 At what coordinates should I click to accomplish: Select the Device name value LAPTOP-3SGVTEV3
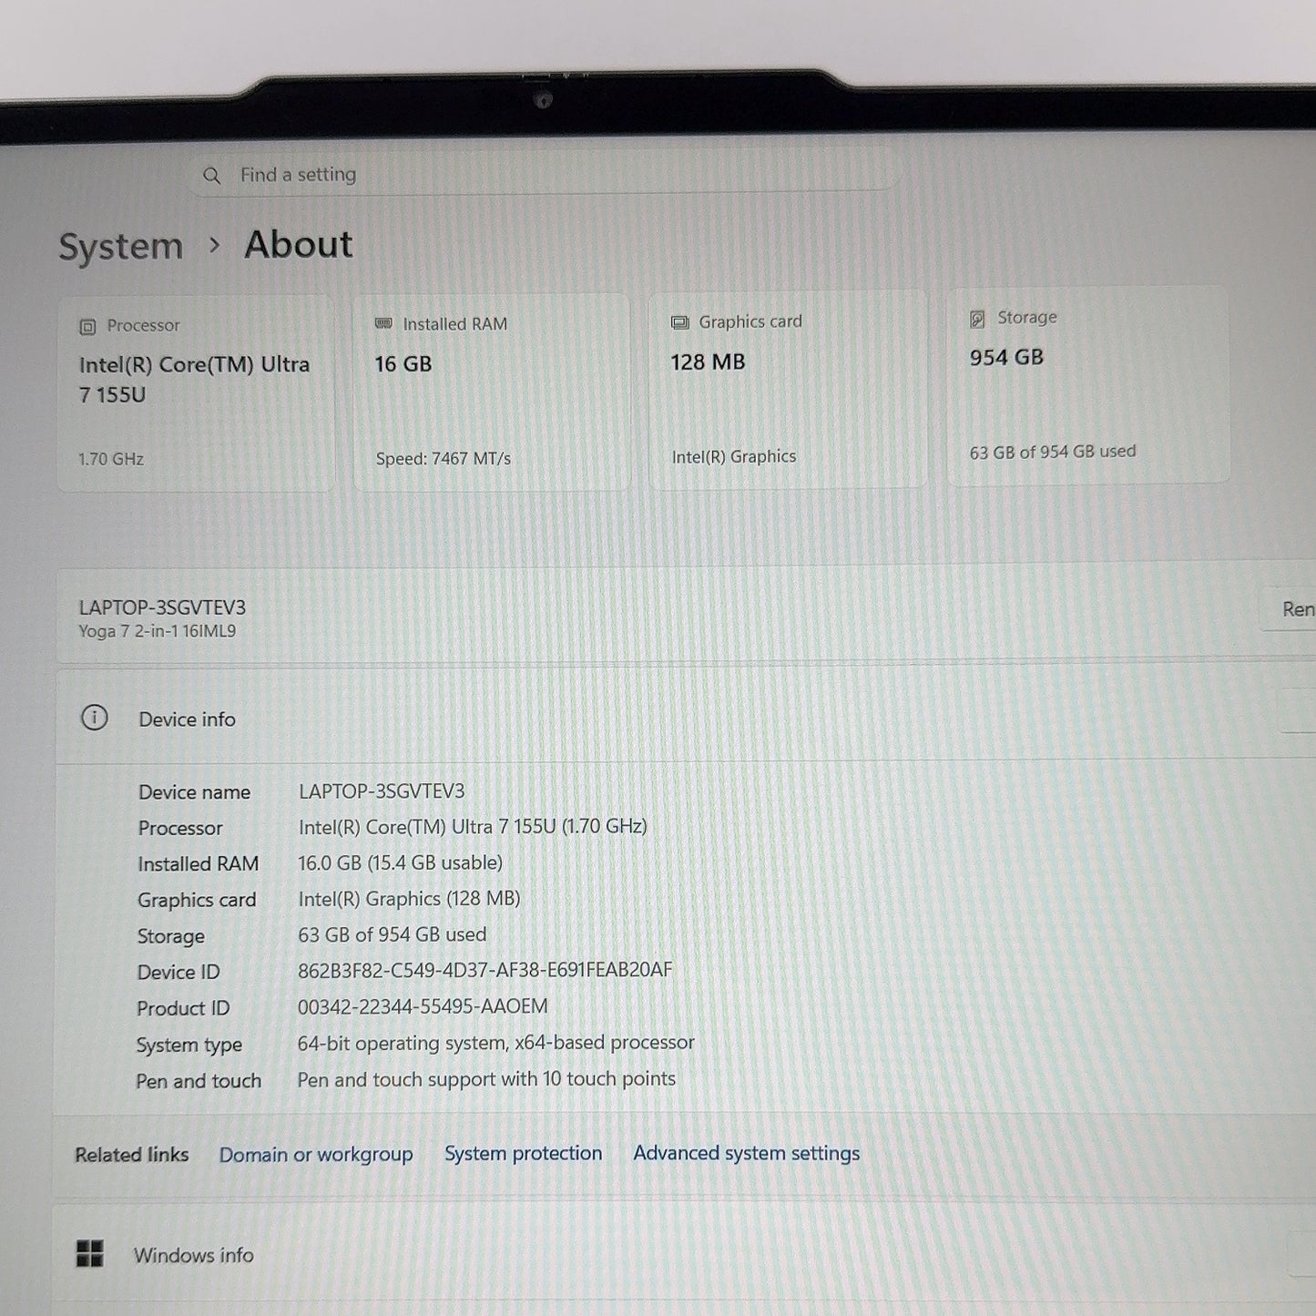382,791
